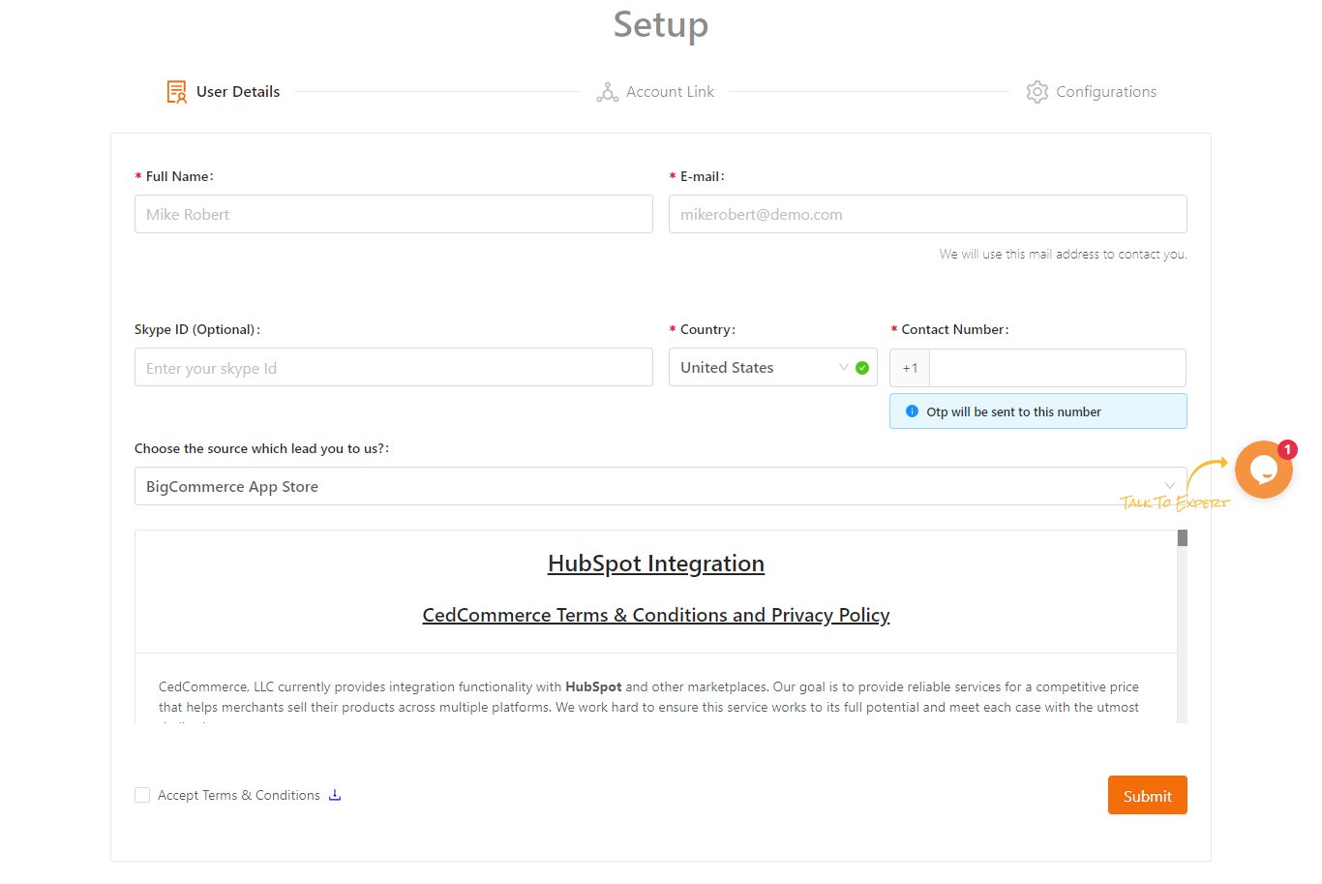This screenshot has height=884, width=1322.
Task: Click the Setup page heading
Action: click(661, 24)
